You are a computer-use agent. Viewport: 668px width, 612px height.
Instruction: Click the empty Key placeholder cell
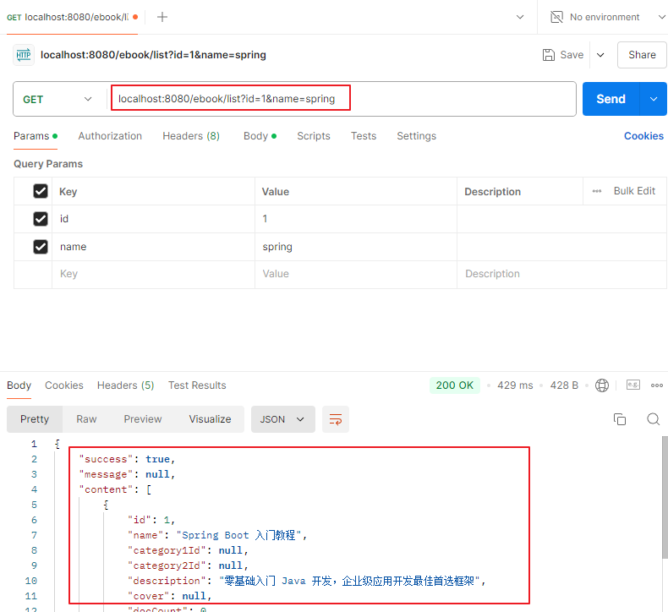pyautogui.click(x=153, y=274)
